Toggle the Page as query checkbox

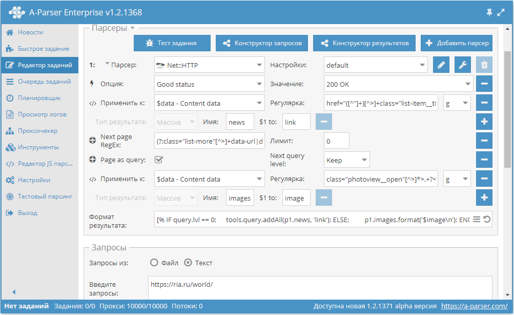pos(159,160)
